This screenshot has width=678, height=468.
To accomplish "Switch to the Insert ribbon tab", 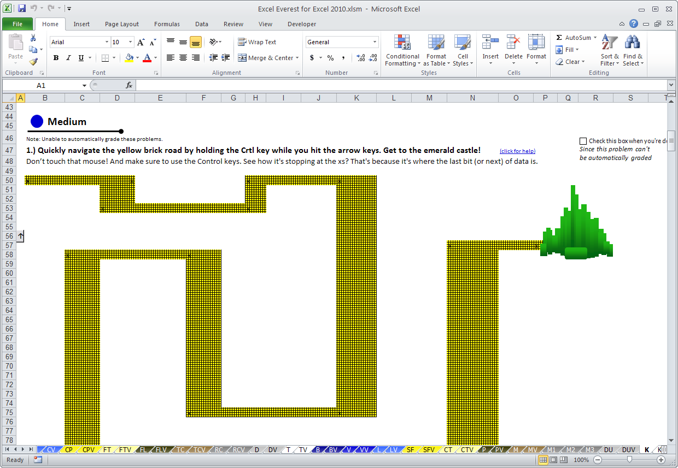I will coord(81,24).
